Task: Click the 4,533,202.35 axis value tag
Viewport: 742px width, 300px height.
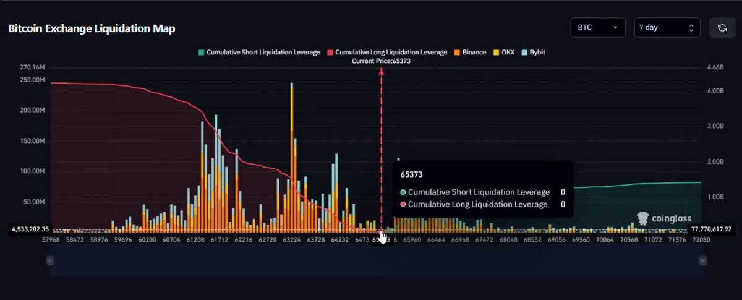Action: coord(29,229)
